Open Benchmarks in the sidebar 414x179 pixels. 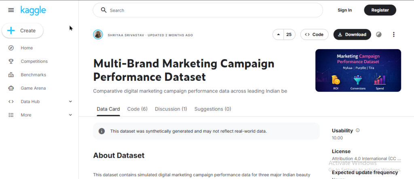(33, 75)
